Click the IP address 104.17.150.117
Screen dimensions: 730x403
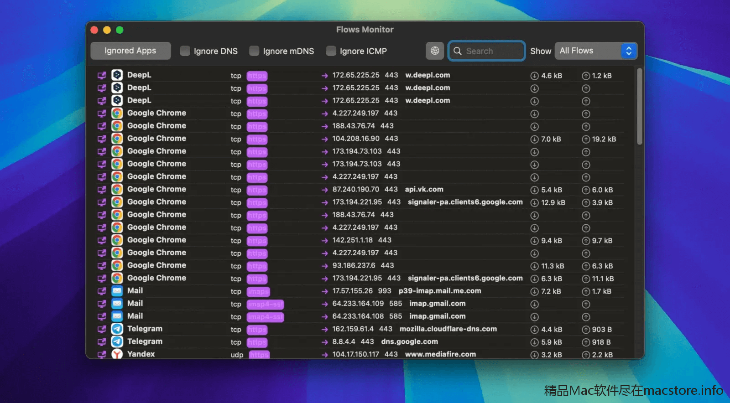(355, 354)
